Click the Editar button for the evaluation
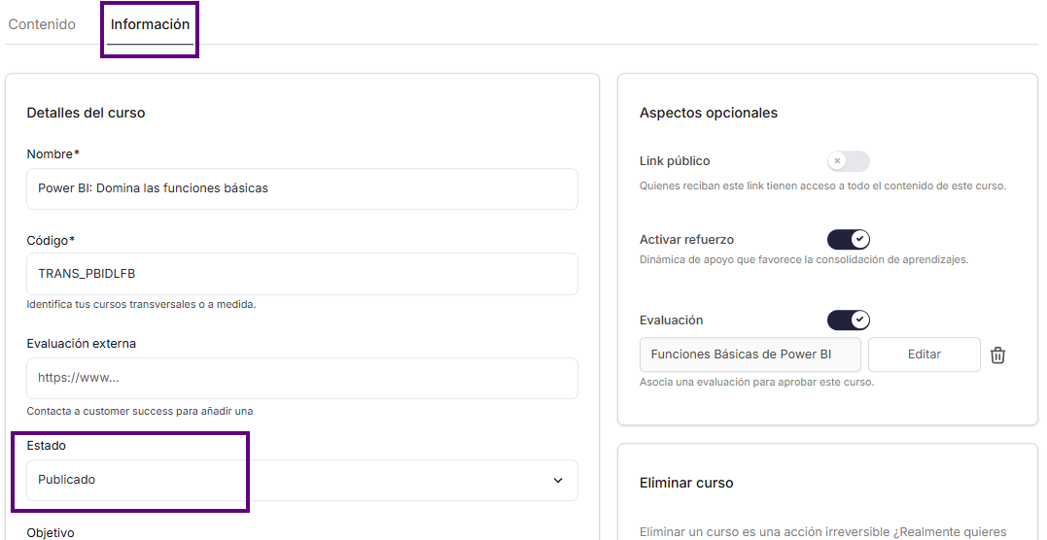 coord(925,354)
